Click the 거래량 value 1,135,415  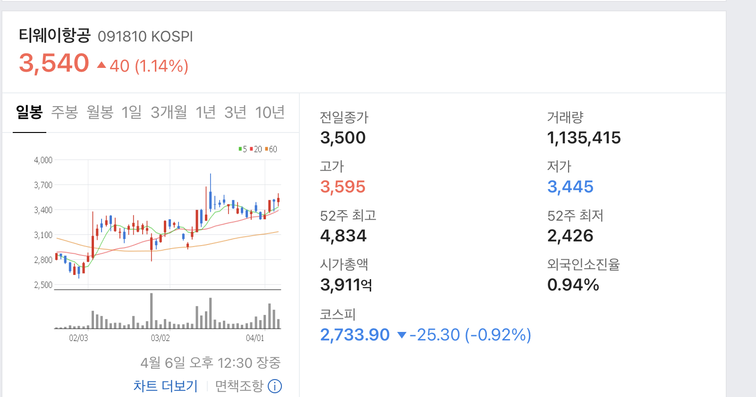584,138
